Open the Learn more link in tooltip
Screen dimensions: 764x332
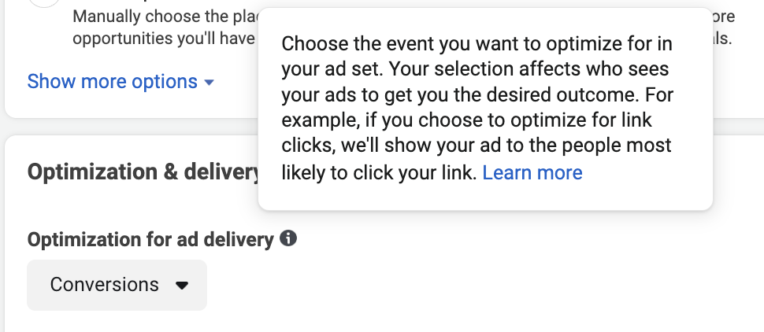(532, 173)
